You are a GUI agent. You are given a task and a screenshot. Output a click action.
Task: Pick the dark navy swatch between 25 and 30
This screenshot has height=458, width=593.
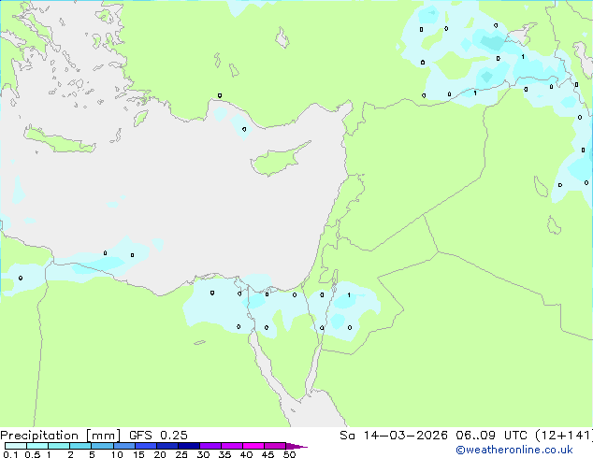189,446
